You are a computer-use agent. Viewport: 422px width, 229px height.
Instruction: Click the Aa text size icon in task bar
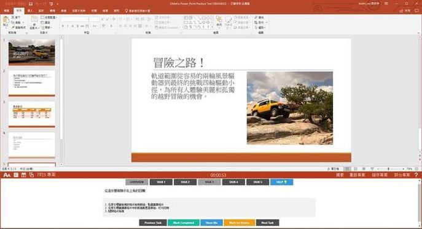coord(7,175)
